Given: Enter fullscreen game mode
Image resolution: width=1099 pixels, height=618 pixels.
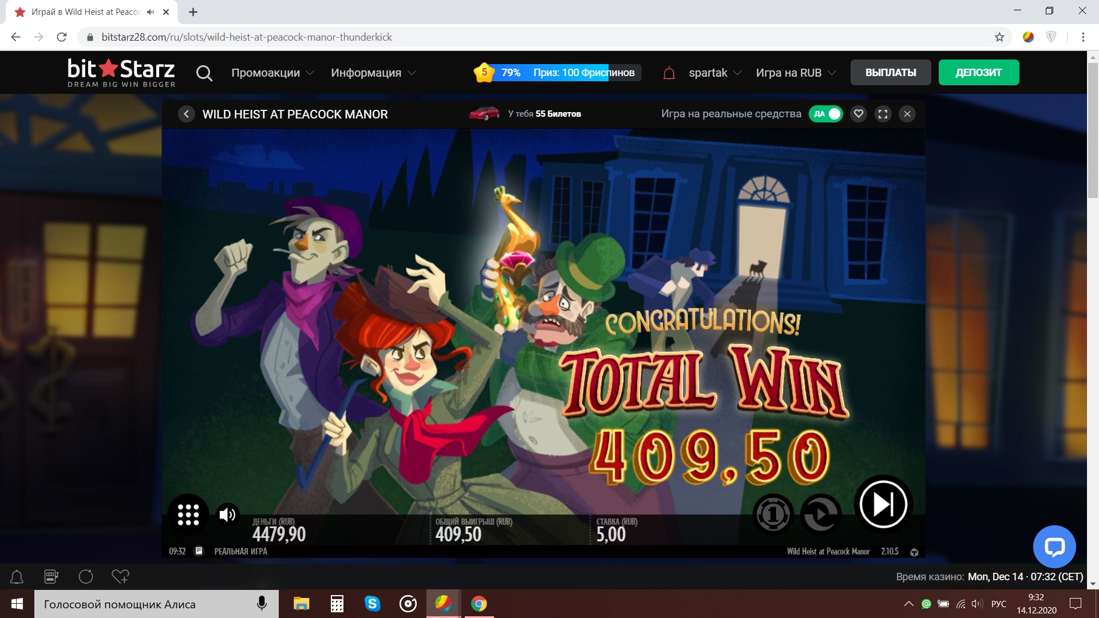Looking at the screenshot, I should click(x=883, y=114).
